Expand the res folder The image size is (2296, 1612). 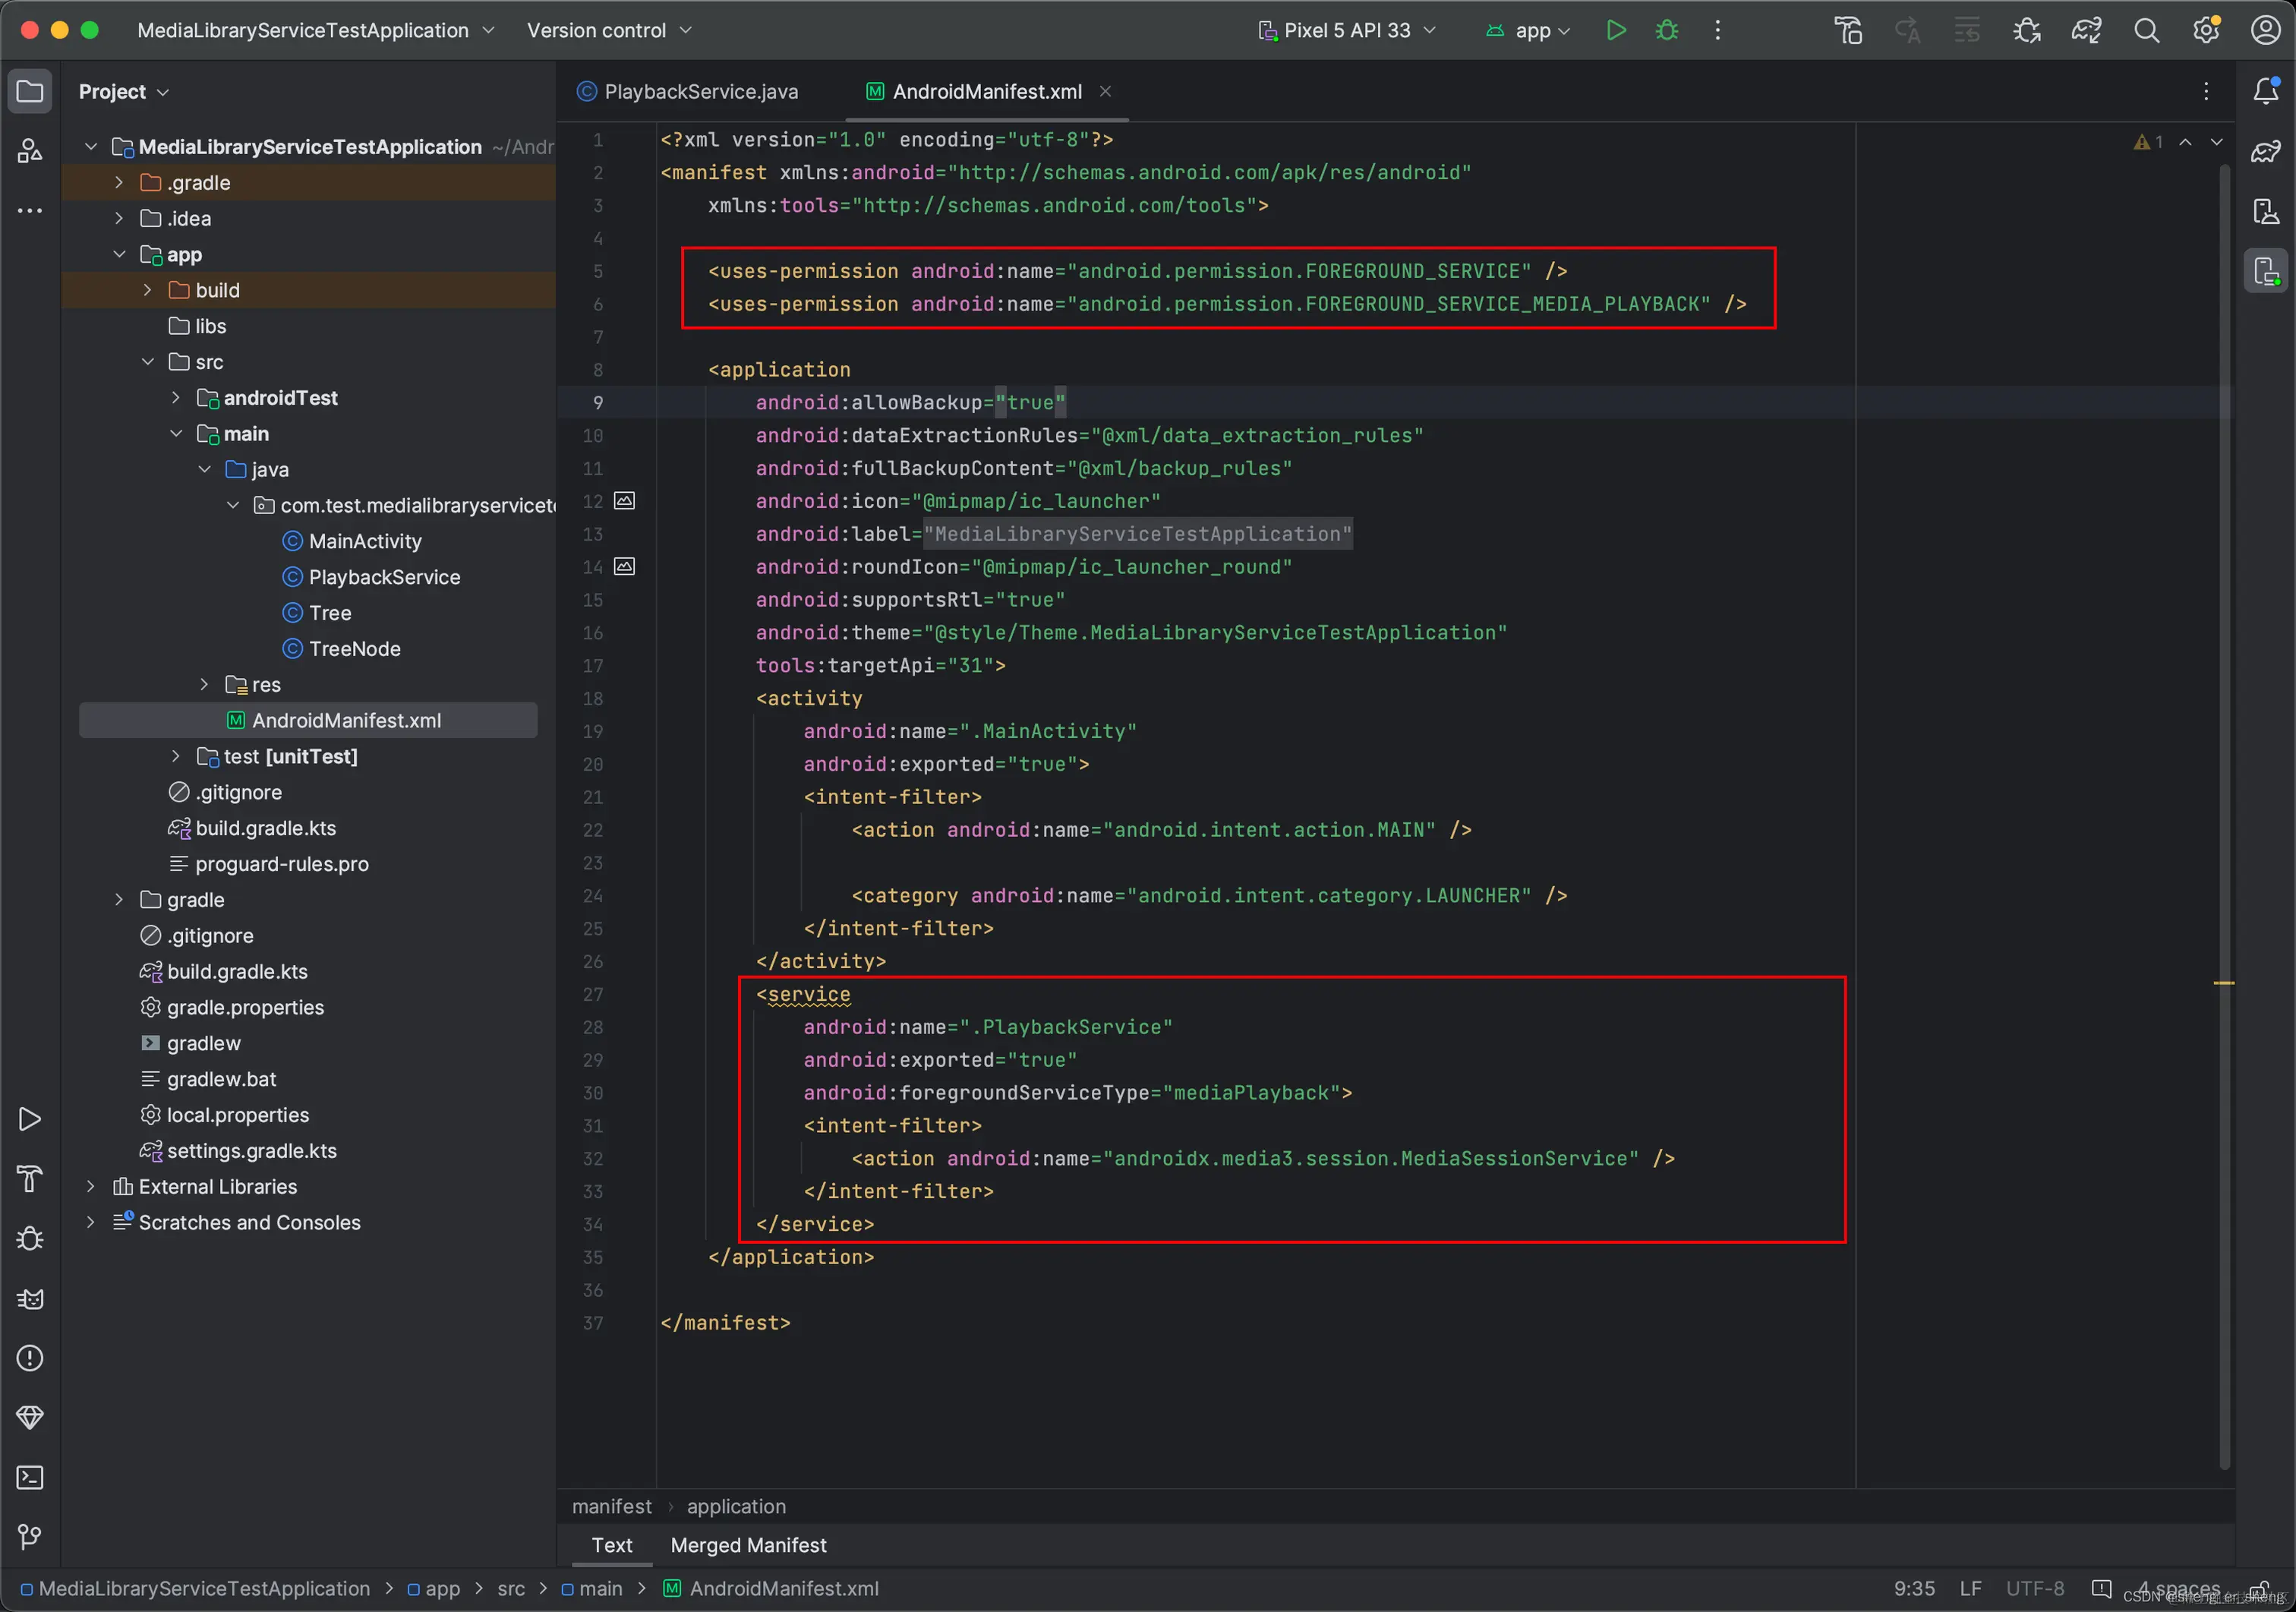[204, 685]
